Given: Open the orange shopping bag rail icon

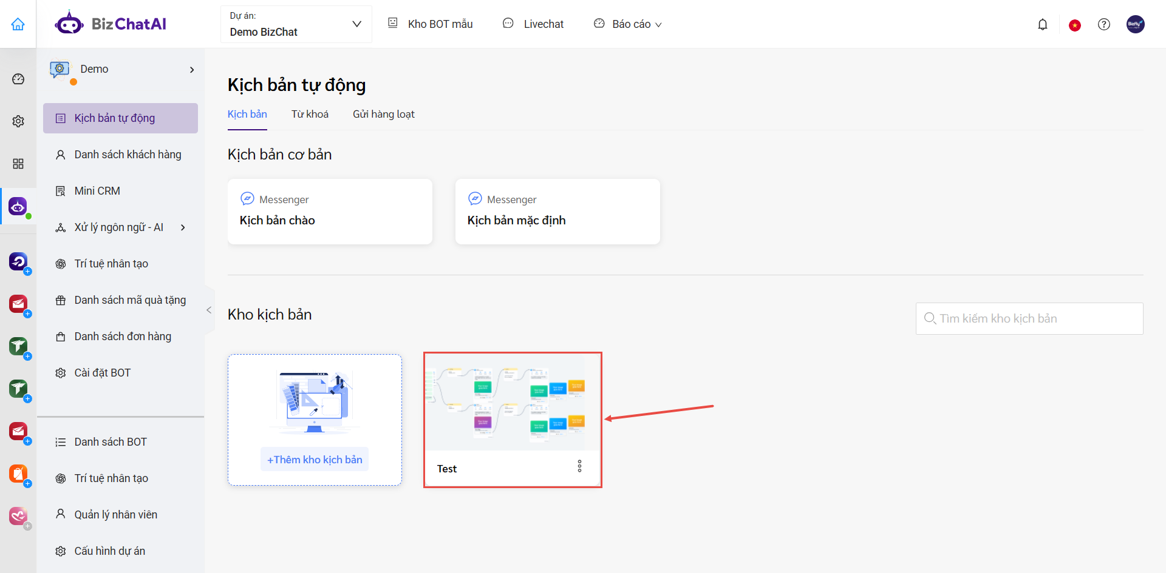Looking at the screenshot, I should tap(18, 473).
